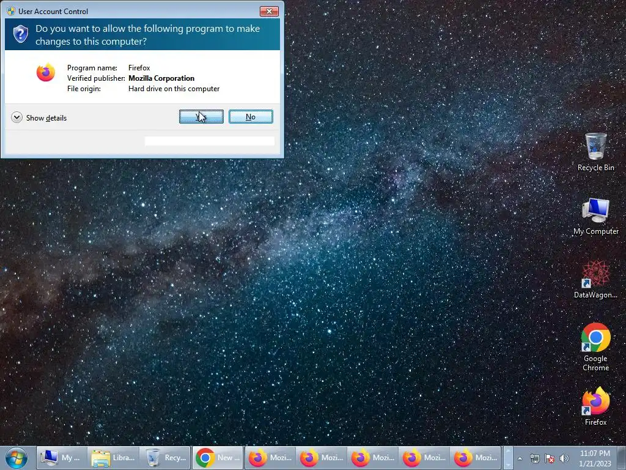The width and height of the screenshot is (626, 470).
Task: Open the Windows Start menu orb
Action: pyautogui.click(x=17, y=458)
